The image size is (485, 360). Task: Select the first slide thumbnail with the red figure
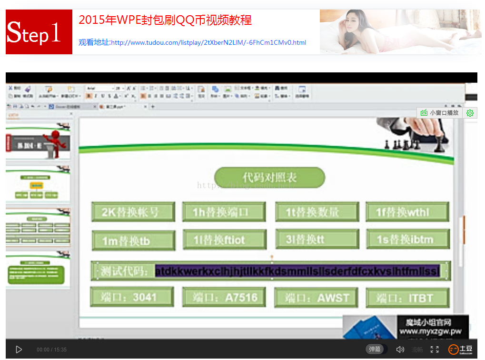38,142
